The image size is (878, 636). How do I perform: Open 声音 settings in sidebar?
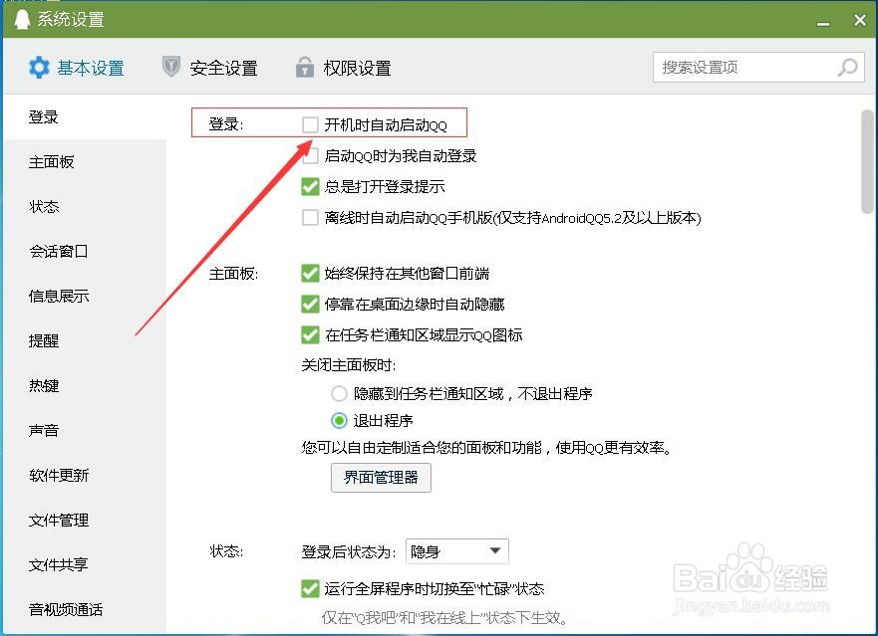pos(85,430)
